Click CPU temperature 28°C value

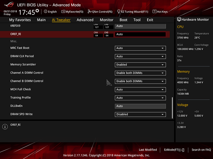(197, 38)
